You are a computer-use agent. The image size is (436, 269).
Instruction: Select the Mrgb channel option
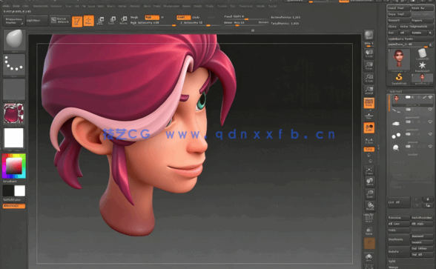pos(134,17)
